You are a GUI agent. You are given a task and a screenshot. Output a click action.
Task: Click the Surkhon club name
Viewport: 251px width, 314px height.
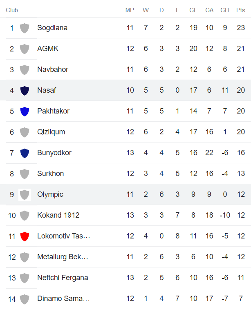pos(50,174)
